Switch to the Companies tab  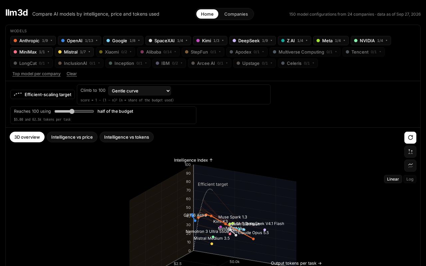point(236,14)
